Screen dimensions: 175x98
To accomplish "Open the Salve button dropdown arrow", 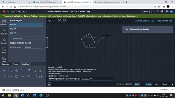I will click(x=153, y=12).
